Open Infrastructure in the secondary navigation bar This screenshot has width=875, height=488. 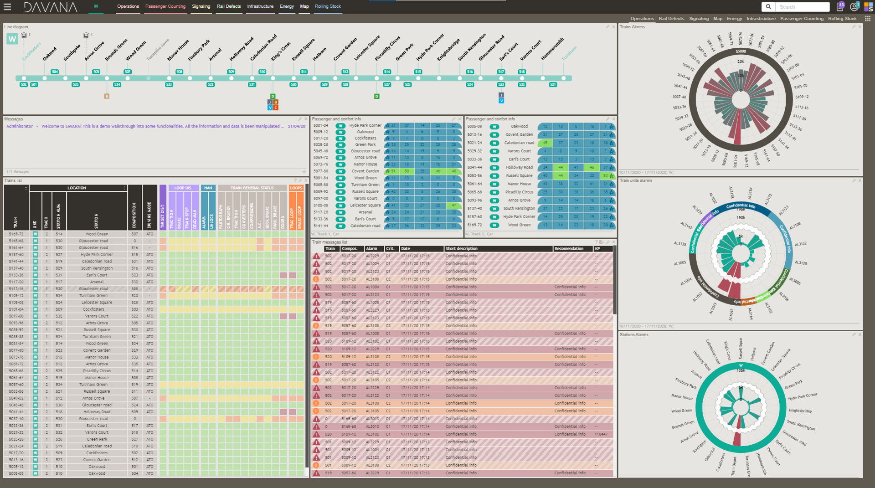pos(761,19)
